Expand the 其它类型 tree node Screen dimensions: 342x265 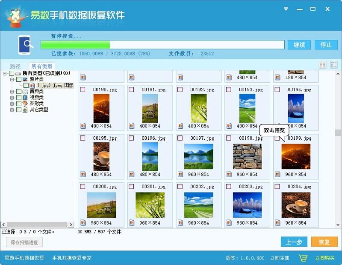tap(12, 110)
